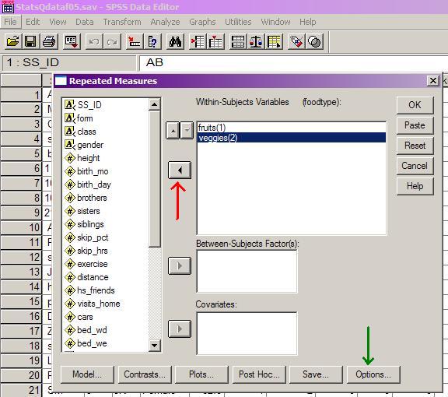Close the Repeated Measures dialog
The height and width of the screenshot is (397, 448).
coord(433,81)
